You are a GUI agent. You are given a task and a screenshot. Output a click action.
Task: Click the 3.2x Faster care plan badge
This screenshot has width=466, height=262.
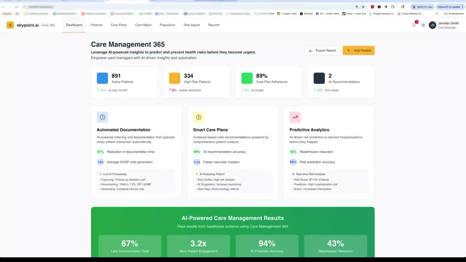coord(197,162)
